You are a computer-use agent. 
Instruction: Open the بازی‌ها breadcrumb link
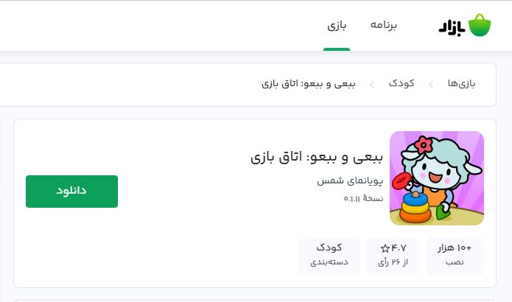pos(462,83)
